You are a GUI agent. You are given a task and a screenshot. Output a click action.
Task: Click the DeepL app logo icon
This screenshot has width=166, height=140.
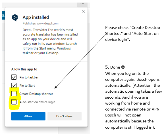(x=15, y=18)
